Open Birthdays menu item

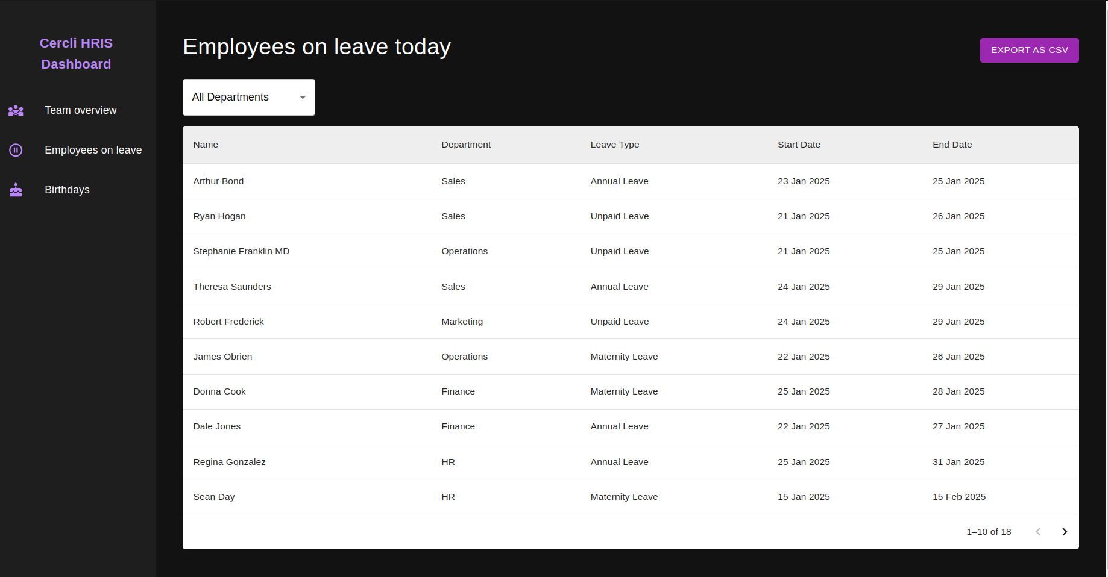(x=78, y=190)
